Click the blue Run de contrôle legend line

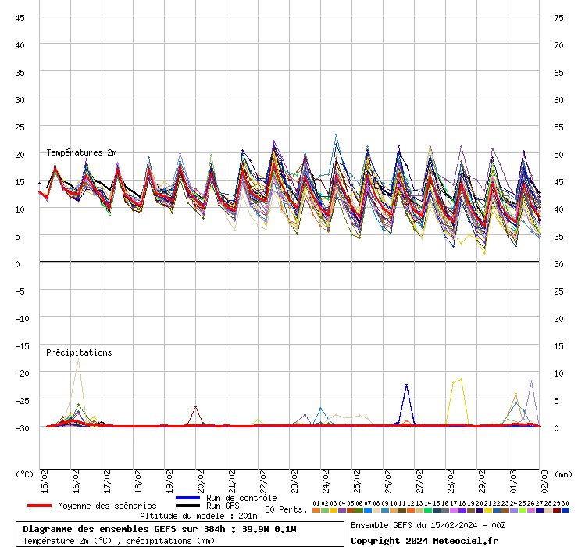click(188, 498)
